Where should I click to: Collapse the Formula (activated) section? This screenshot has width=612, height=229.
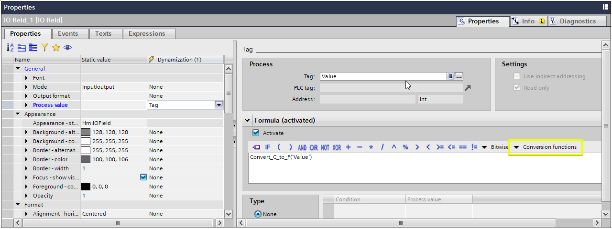[247, 121]
